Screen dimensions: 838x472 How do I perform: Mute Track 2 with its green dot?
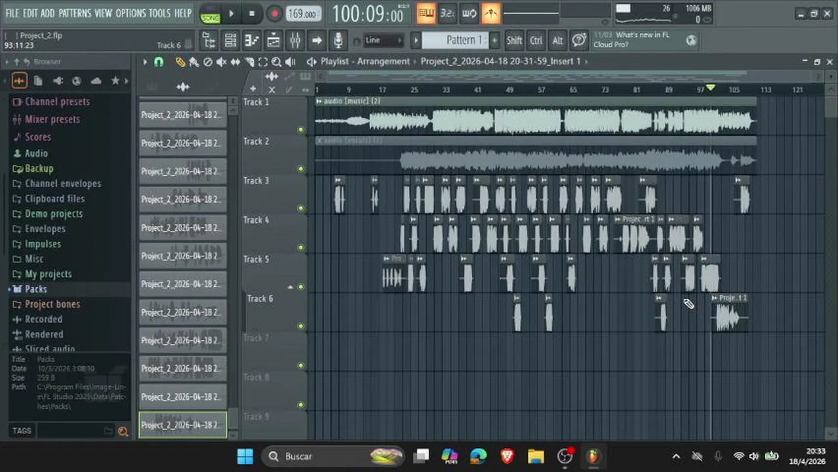(301, 169)
